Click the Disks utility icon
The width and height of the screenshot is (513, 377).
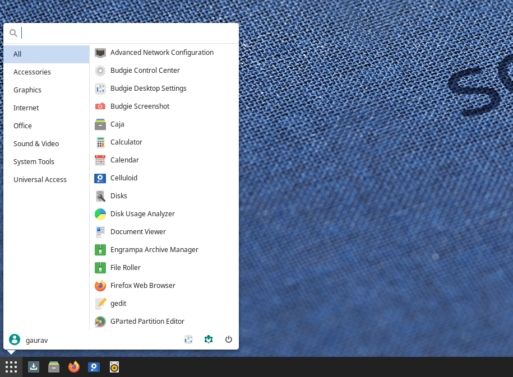(100, 196)
